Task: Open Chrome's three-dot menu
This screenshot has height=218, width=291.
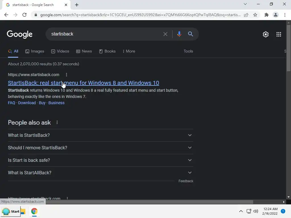Action: coord(285,15)
